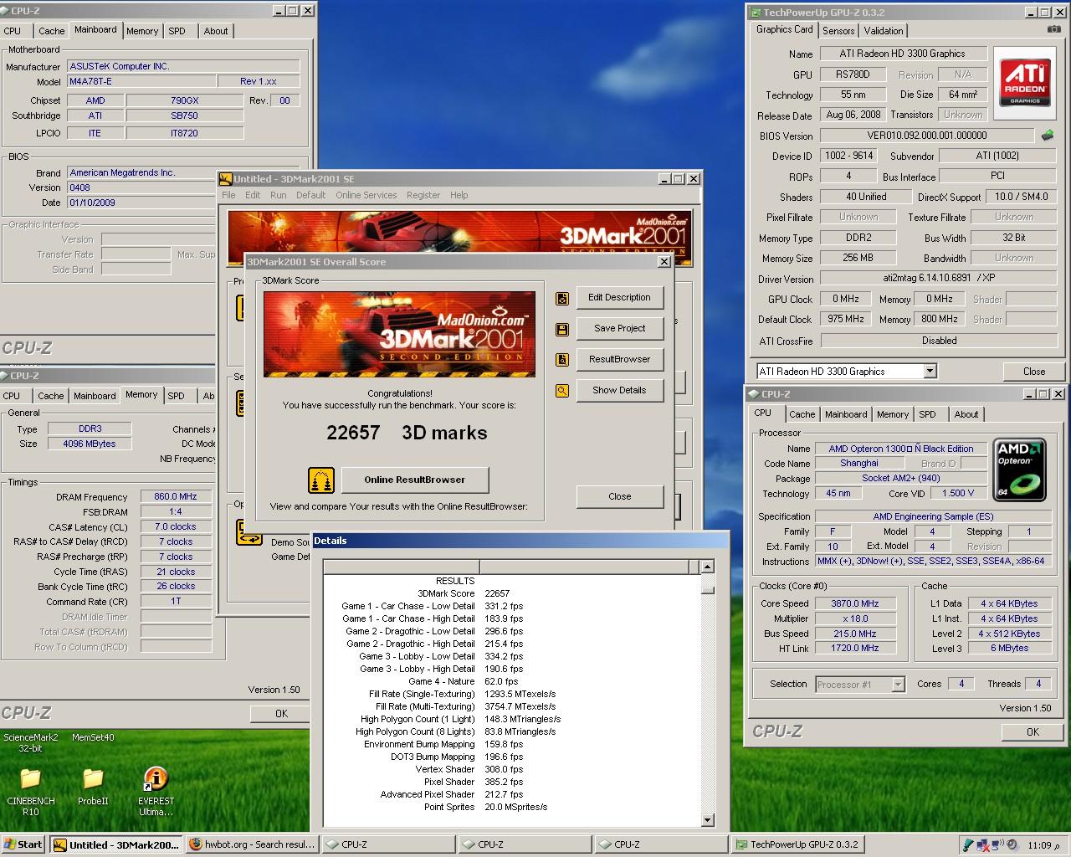Click the Online ResultBrowser yellow icon

pyautogui.click(x=321, y=480)
